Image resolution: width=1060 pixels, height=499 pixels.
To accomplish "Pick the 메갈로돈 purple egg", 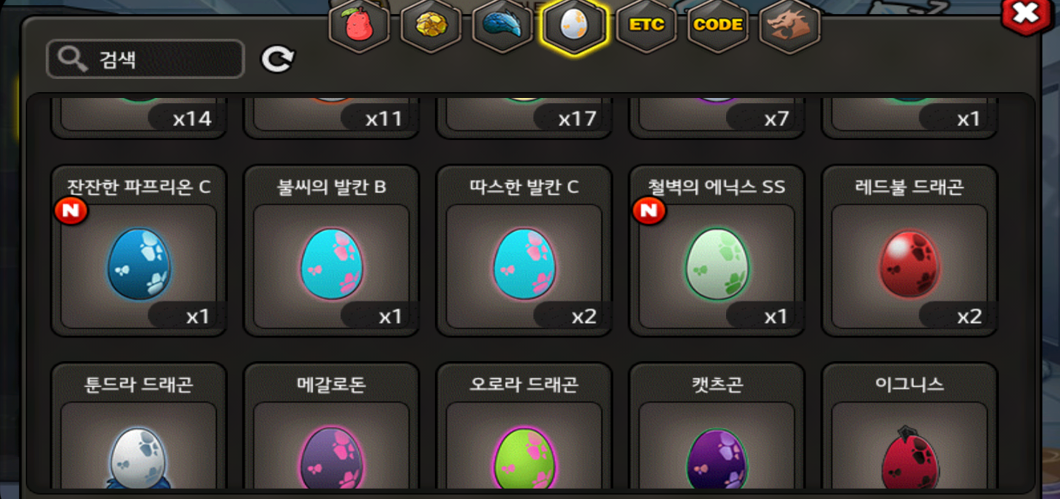I will point(332,427).
